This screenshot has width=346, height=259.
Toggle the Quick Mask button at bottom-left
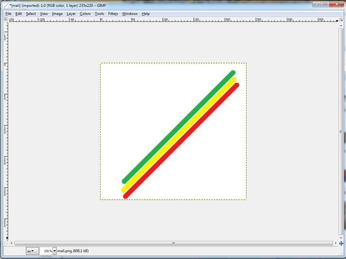[6, 243]
